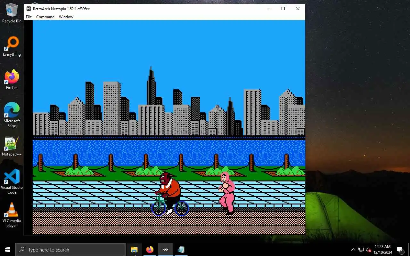410x256 pixels.
Task: Click the RetroArch icon in the title bar
Action: 29,9
